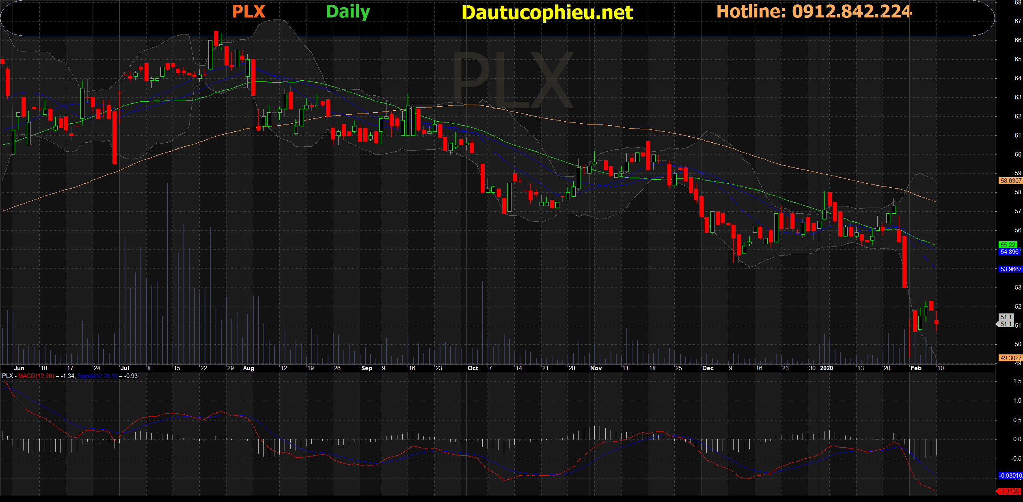Select the orange 58.6307 price tag
This screenshot has width=1023, height=502.
pyautogui.click(x=1010, y=181)
